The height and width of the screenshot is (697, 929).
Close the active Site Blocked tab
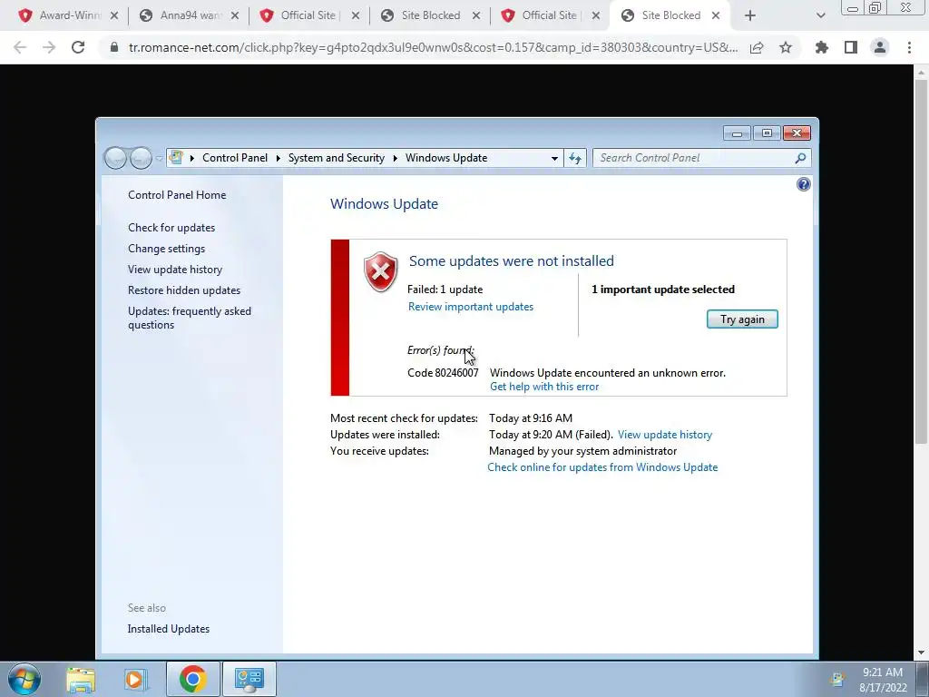716,15
